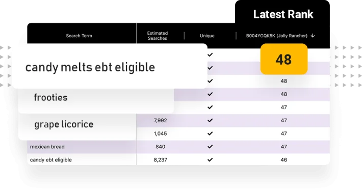The width and height of the screenshot is (362, 191).
Task: Open the candy melts ebt eligible term
Action: click(x=90, y=67)
